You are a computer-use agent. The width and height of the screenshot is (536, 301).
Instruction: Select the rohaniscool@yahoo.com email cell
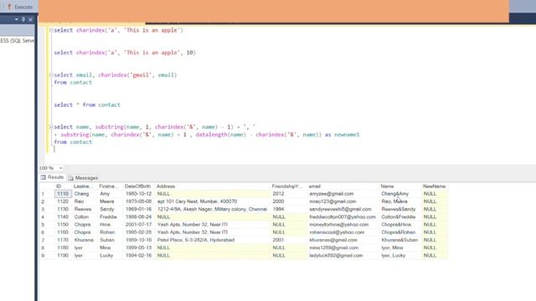pyautogui.click(x=343, y=232)
